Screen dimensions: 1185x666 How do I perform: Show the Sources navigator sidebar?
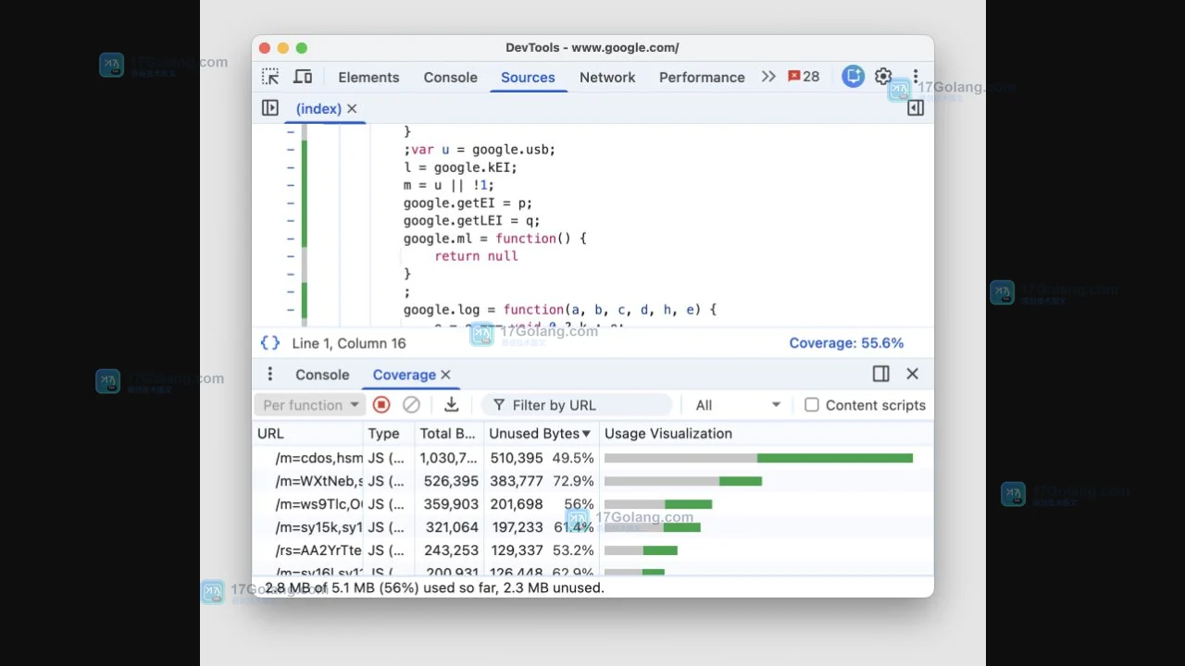pos(270,108)
